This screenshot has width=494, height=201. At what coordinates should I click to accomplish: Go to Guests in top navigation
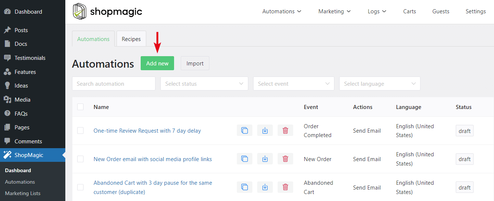[441, 11]
